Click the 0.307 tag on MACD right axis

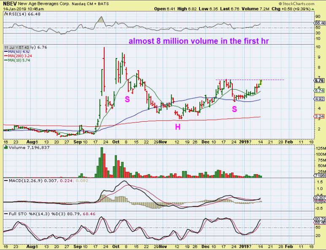click(320, 198)
